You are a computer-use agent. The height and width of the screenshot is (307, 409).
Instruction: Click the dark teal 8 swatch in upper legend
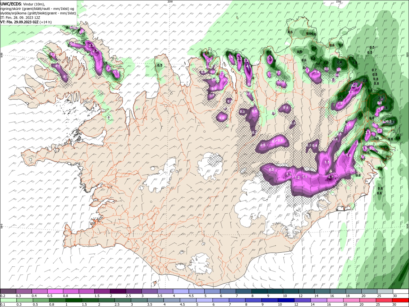click(259, 291)
